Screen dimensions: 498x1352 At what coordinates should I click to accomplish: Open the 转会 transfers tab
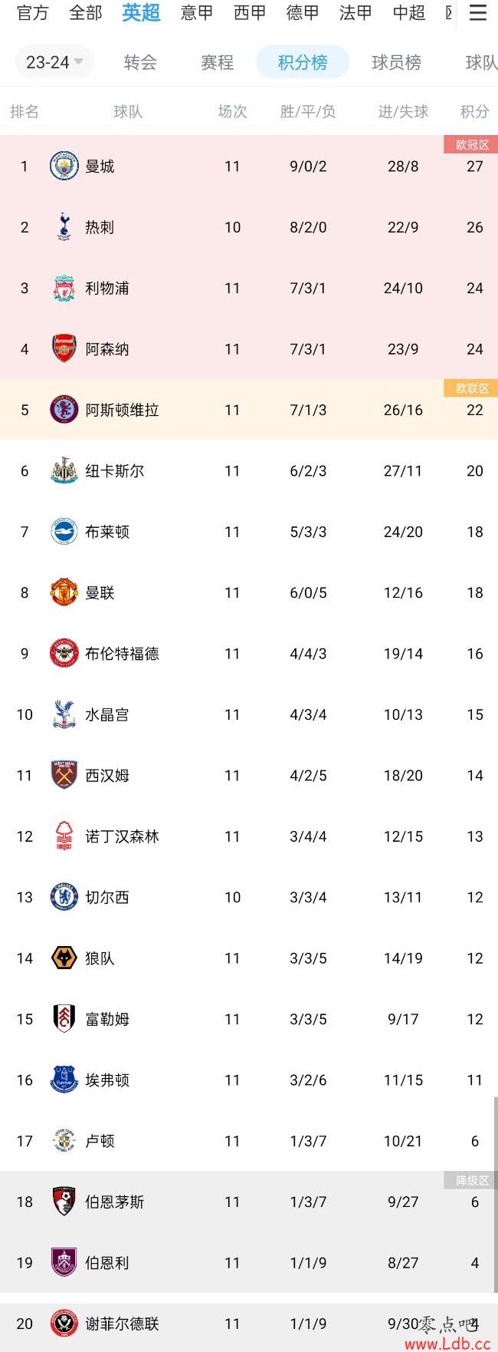tap(140, 62)
